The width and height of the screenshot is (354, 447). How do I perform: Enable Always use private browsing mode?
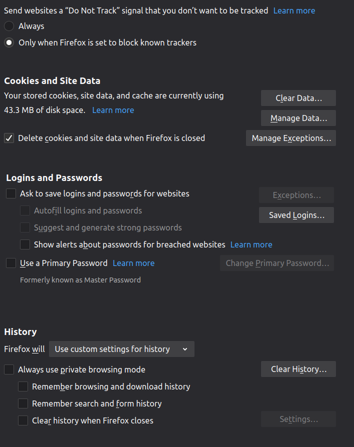click(x=9, y=369)
